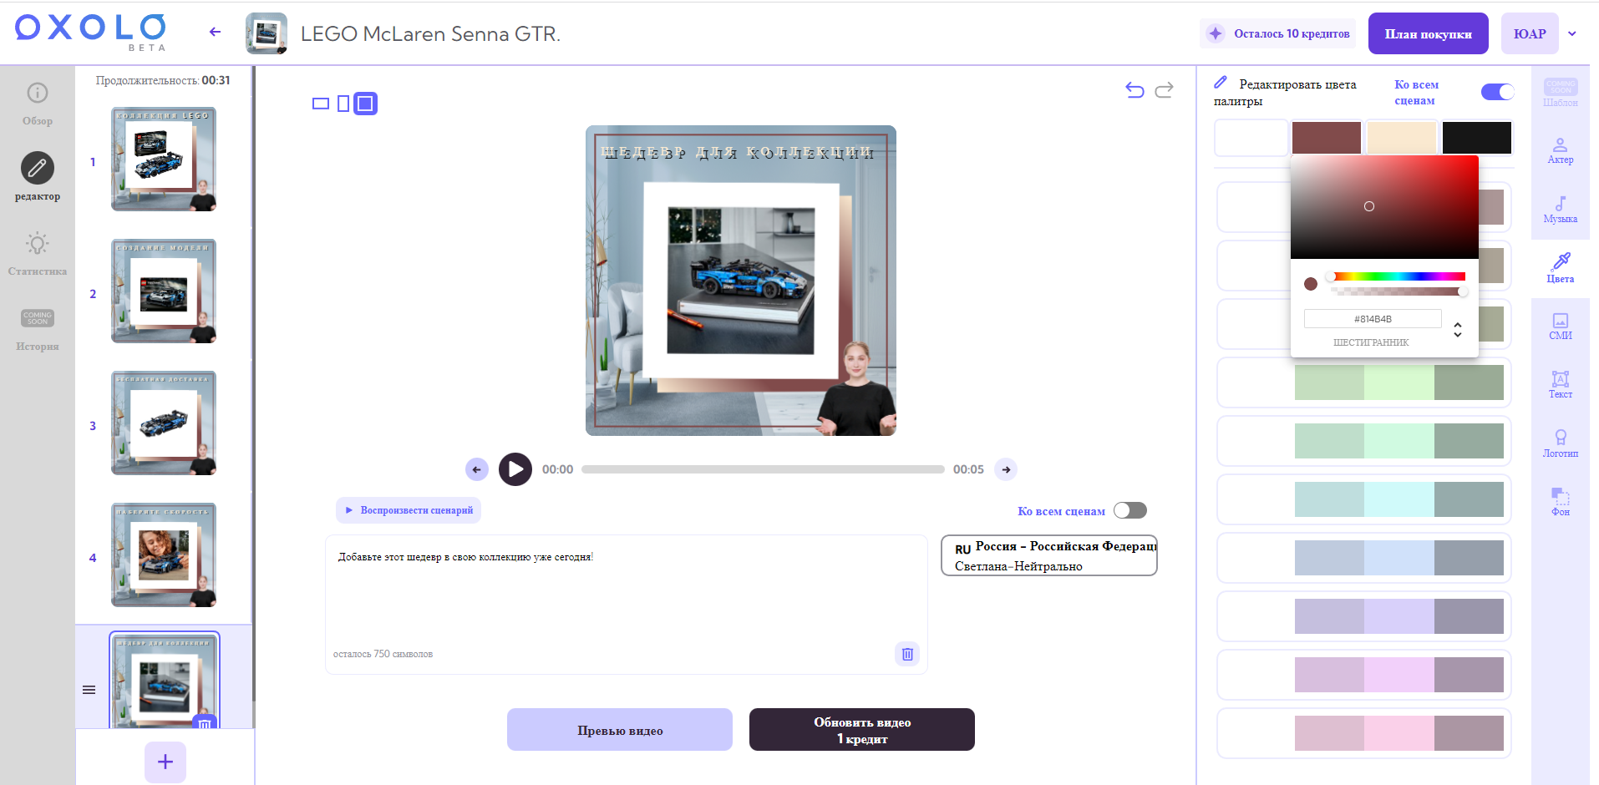The height and width of the screenshot is (785, 1599).
Task: Delete the script text with trash icon
Action: pyautogui.click(x=907, y=654)
